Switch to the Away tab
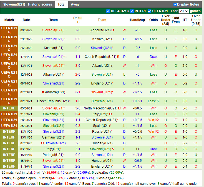204x187 pixels. 75,4
